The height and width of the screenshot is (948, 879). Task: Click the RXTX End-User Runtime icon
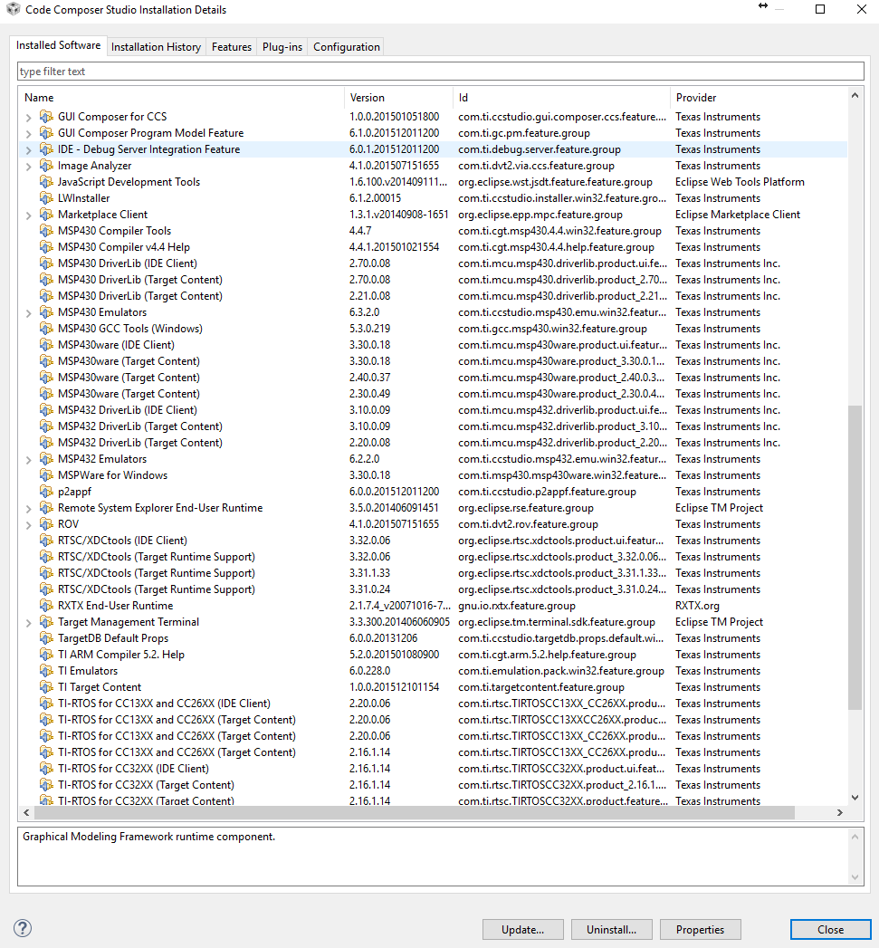[x=46, y=605]
